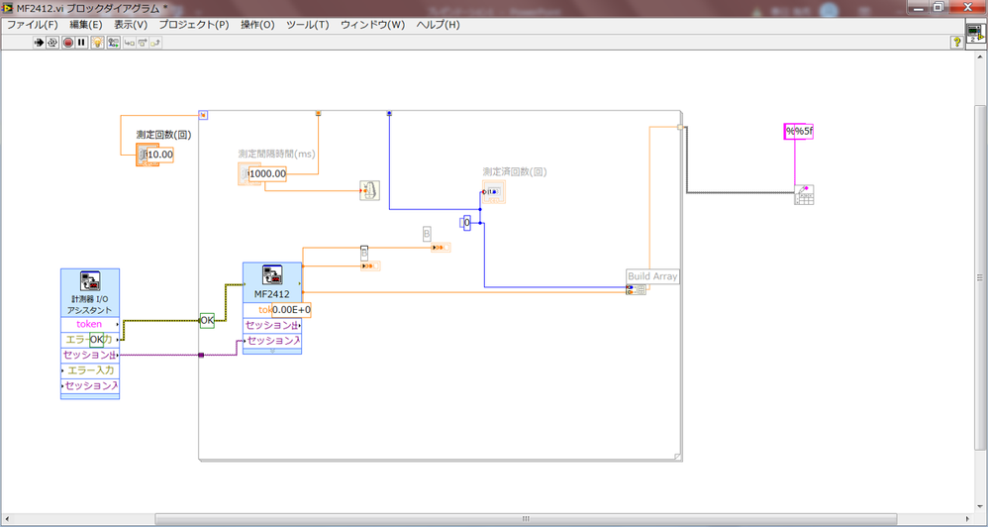Click the purple session tunnel on loop border

click(x=201, y=355)
